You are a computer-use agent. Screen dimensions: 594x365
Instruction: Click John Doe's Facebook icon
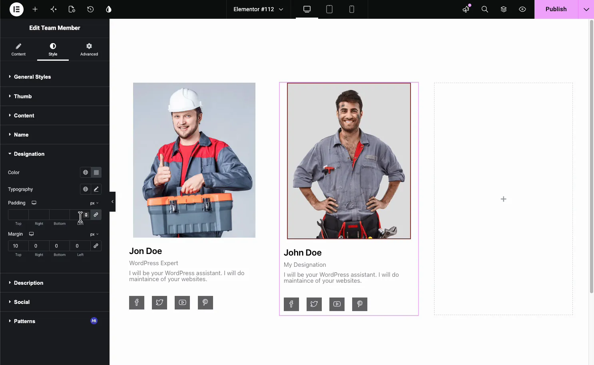click(291, 304)
